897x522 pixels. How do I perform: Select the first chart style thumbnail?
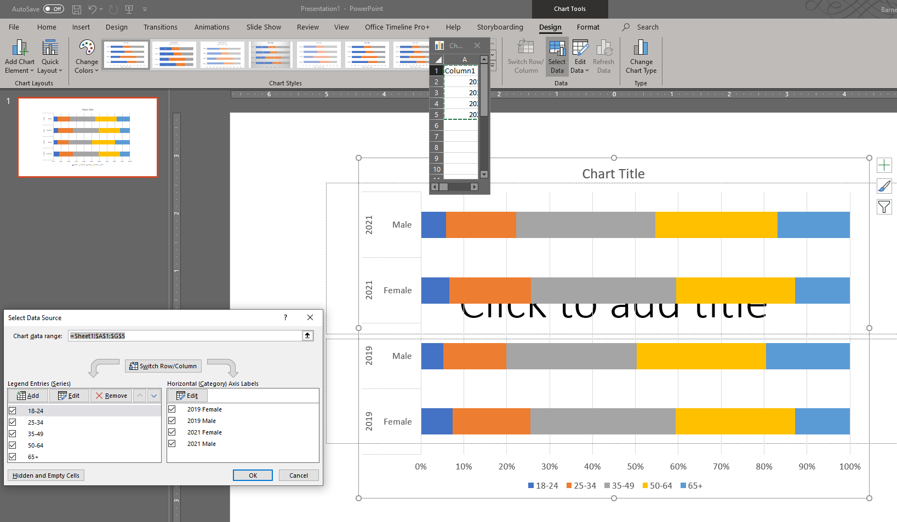pos(126,55)
